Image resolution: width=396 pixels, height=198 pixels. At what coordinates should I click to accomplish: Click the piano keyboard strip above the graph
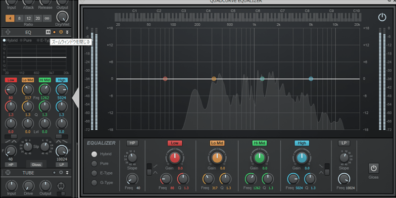(x=238, y=17)
